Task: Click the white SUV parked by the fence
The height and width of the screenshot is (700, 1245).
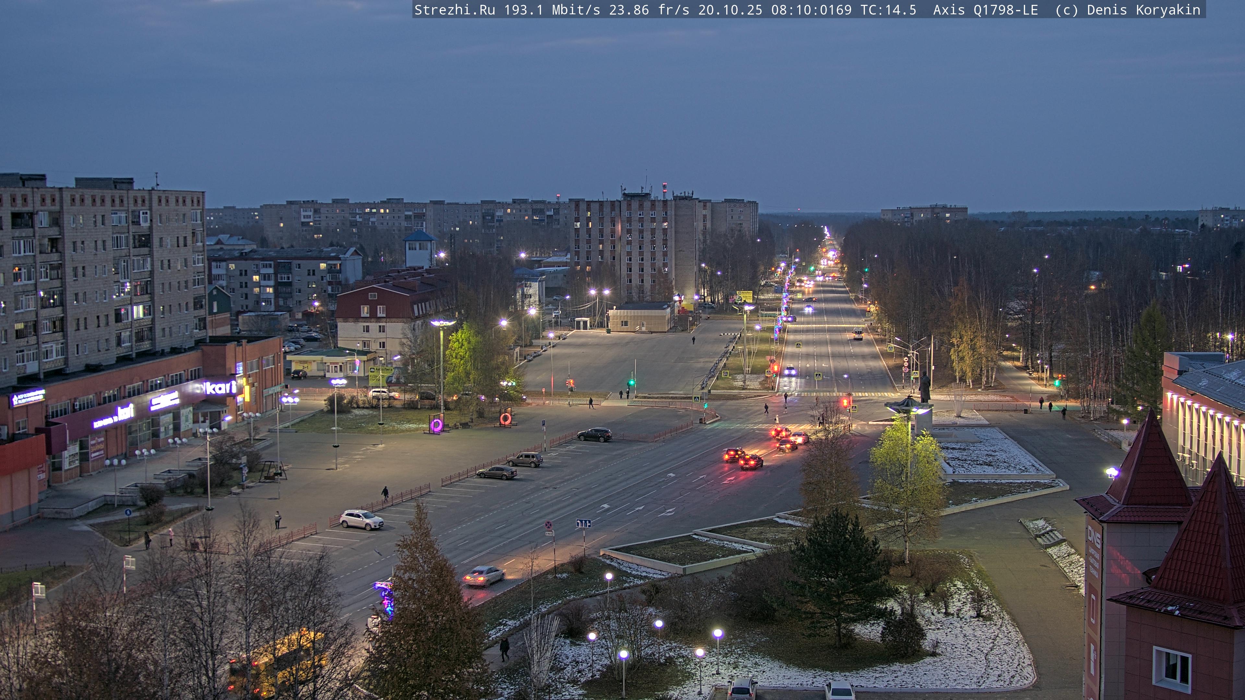Action: click(x=362, y=519)
